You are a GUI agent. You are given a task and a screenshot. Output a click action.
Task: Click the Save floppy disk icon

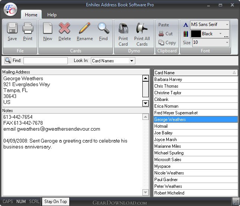coord(12,28)
